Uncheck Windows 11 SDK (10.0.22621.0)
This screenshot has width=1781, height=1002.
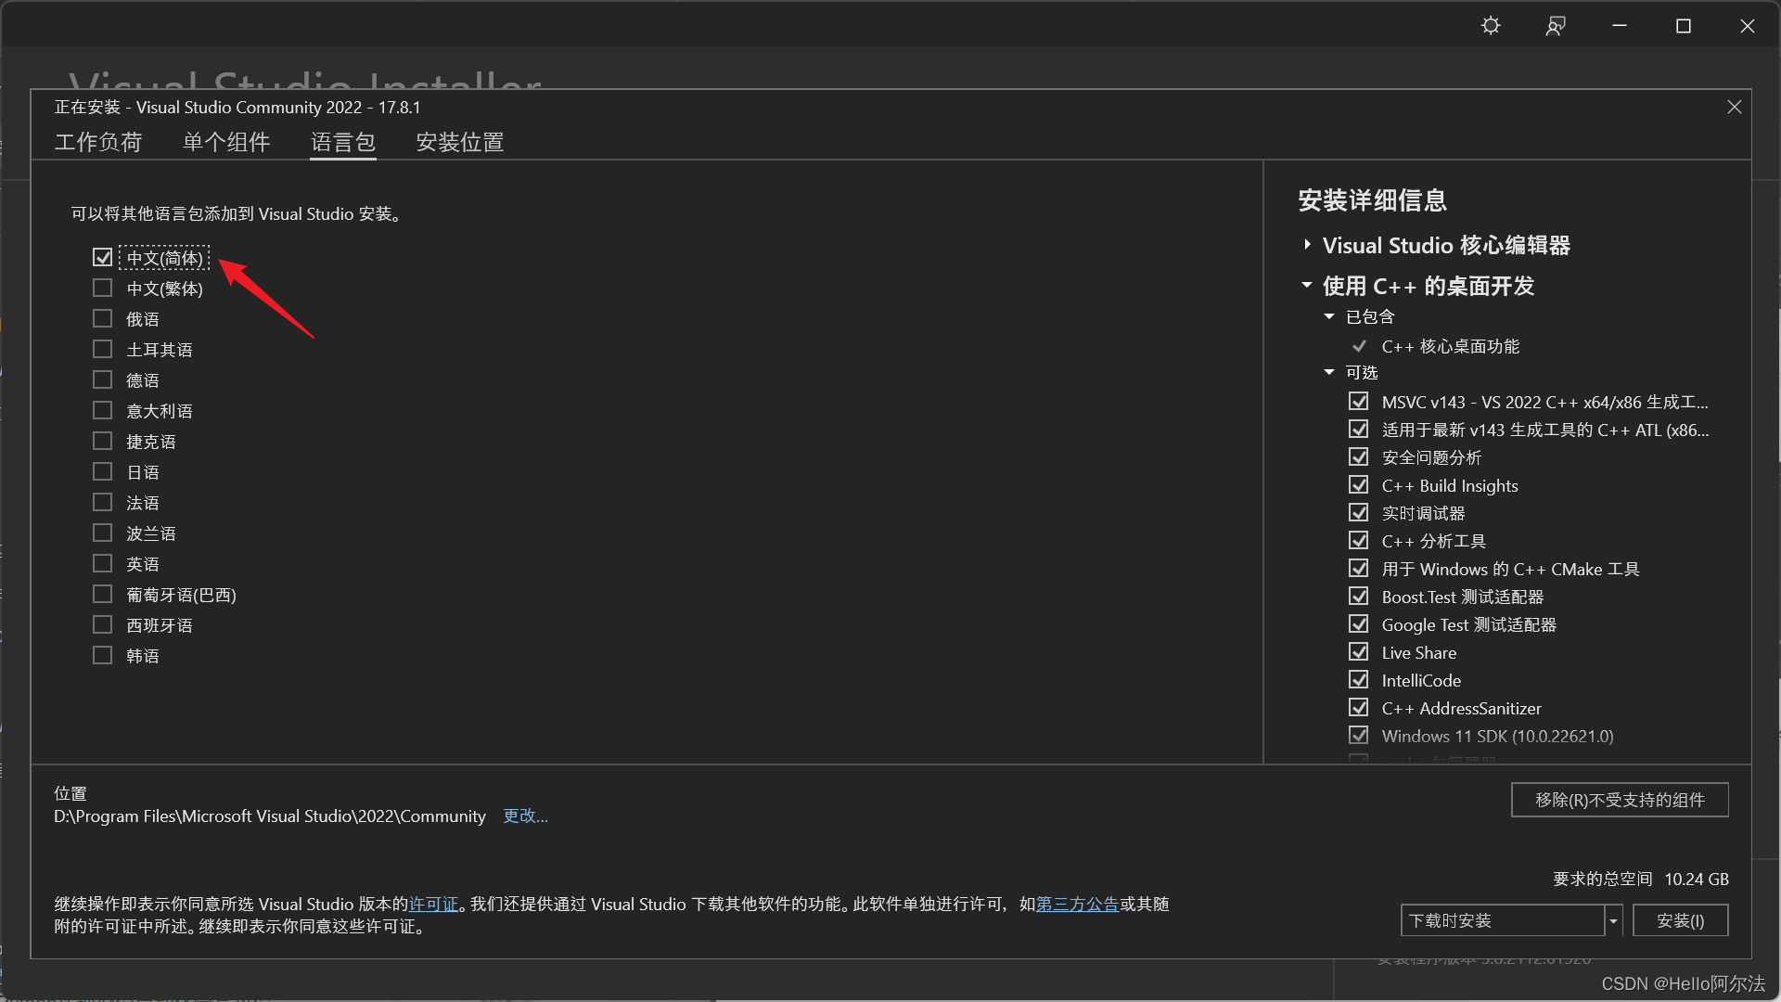click(x=1359, y=736)
